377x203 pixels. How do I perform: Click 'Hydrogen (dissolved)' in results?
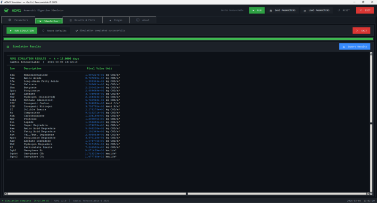click(40, 97)
